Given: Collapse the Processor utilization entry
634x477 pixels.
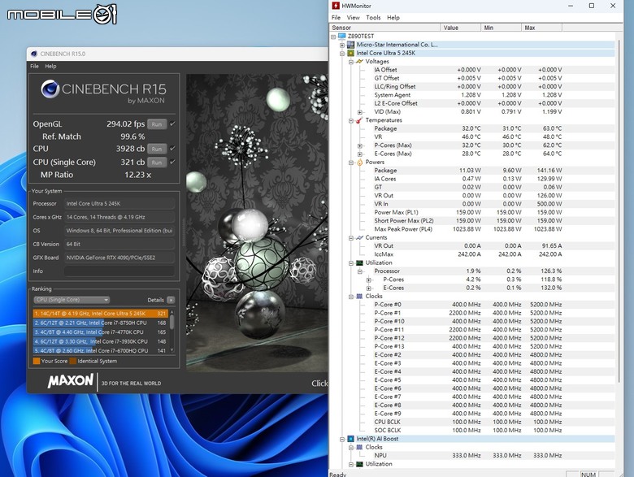Looking at the screenshot, I should [x=360, y=271].
